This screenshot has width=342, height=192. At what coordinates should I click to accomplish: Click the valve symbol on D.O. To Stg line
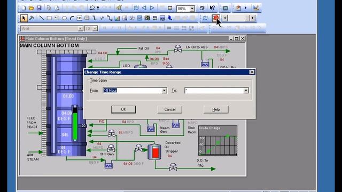pos(173,167)
